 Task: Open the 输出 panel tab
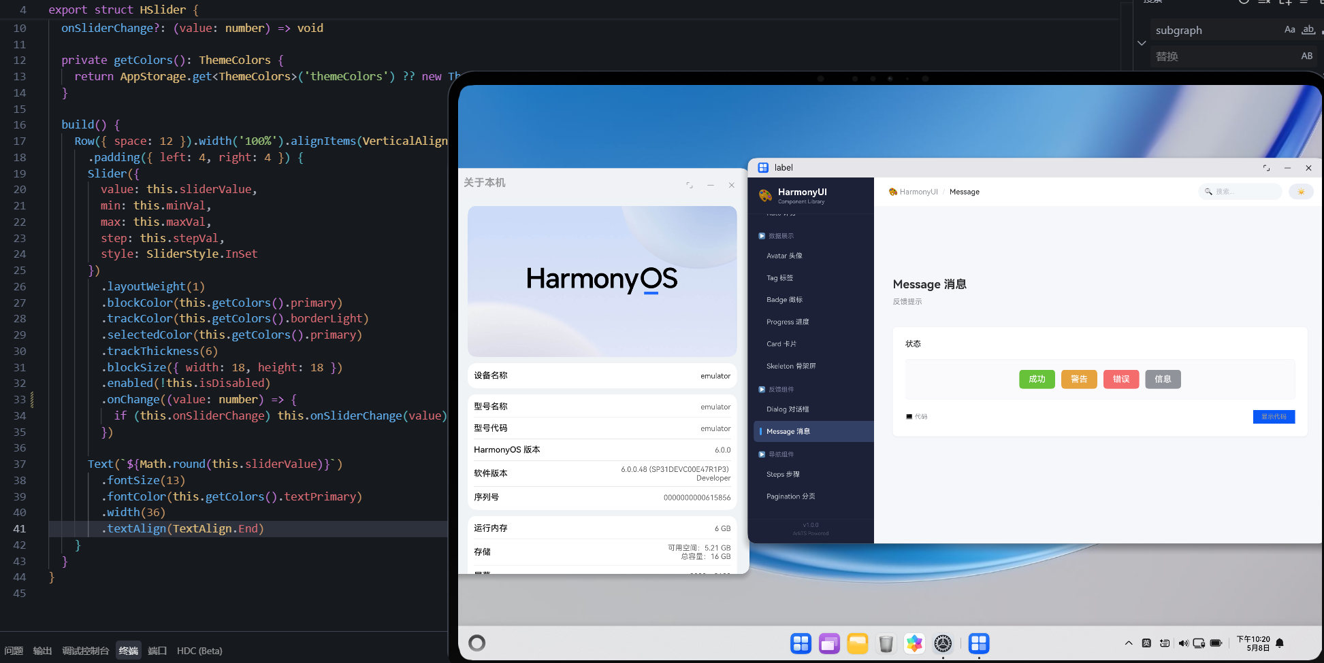[42, 651]
